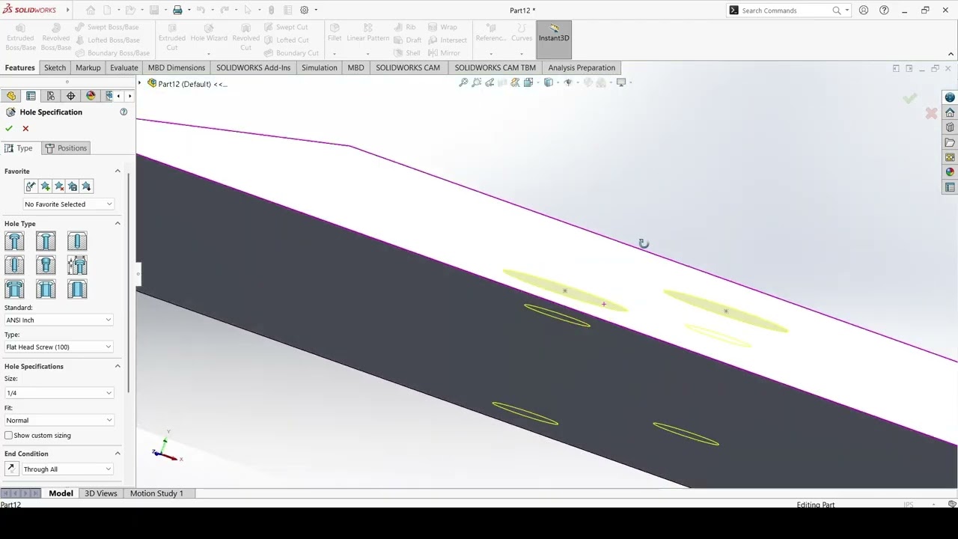Screen dimensions: 958x539
Task: Click the Zoom to Fit icon
Action: click(463, 82)
